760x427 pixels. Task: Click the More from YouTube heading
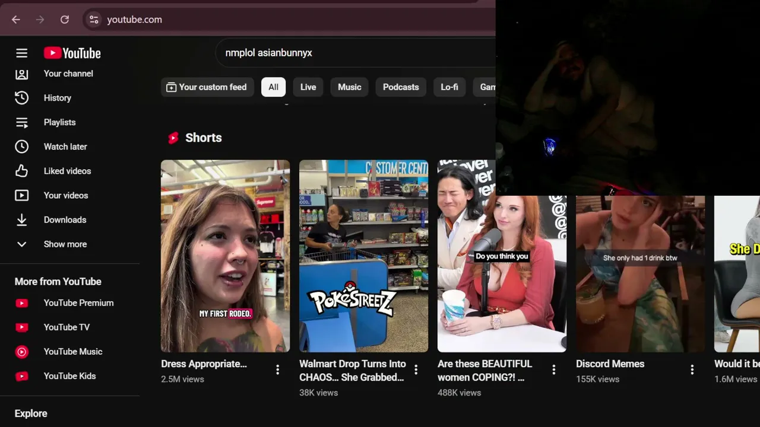[58, 282]
